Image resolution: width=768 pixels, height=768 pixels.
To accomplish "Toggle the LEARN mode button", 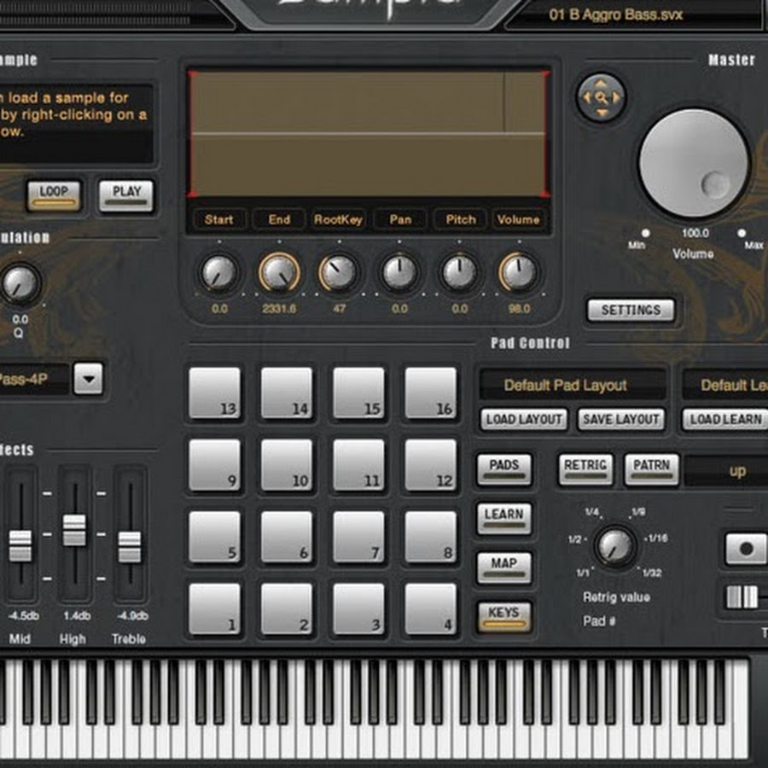I will click(x=504, y=518).
